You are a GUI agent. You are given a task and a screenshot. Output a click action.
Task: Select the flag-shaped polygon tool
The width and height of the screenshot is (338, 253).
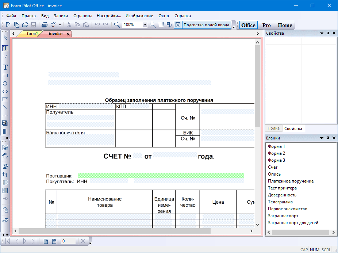click(5, 99)
